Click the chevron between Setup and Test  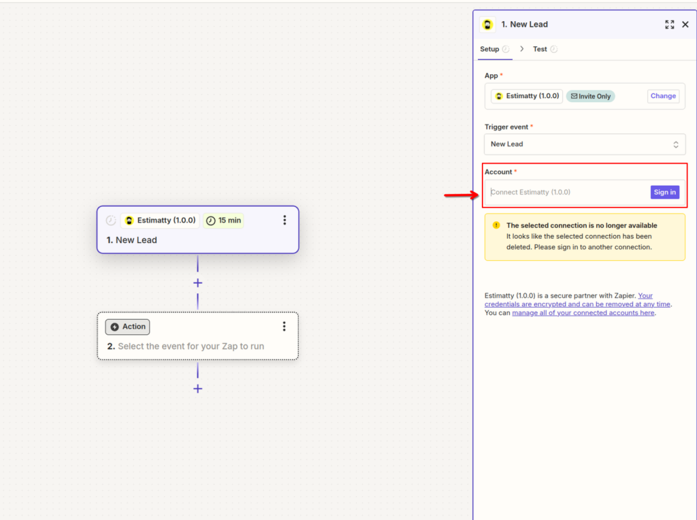522,49
